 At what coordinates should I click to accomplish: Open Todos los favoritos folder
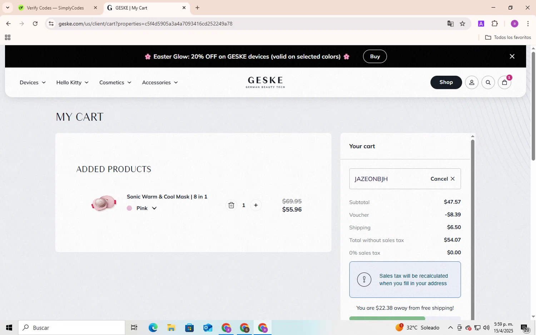[508, 37]
